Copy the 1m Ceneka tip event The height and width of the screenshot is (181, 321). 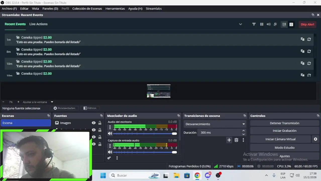(302, 39)
